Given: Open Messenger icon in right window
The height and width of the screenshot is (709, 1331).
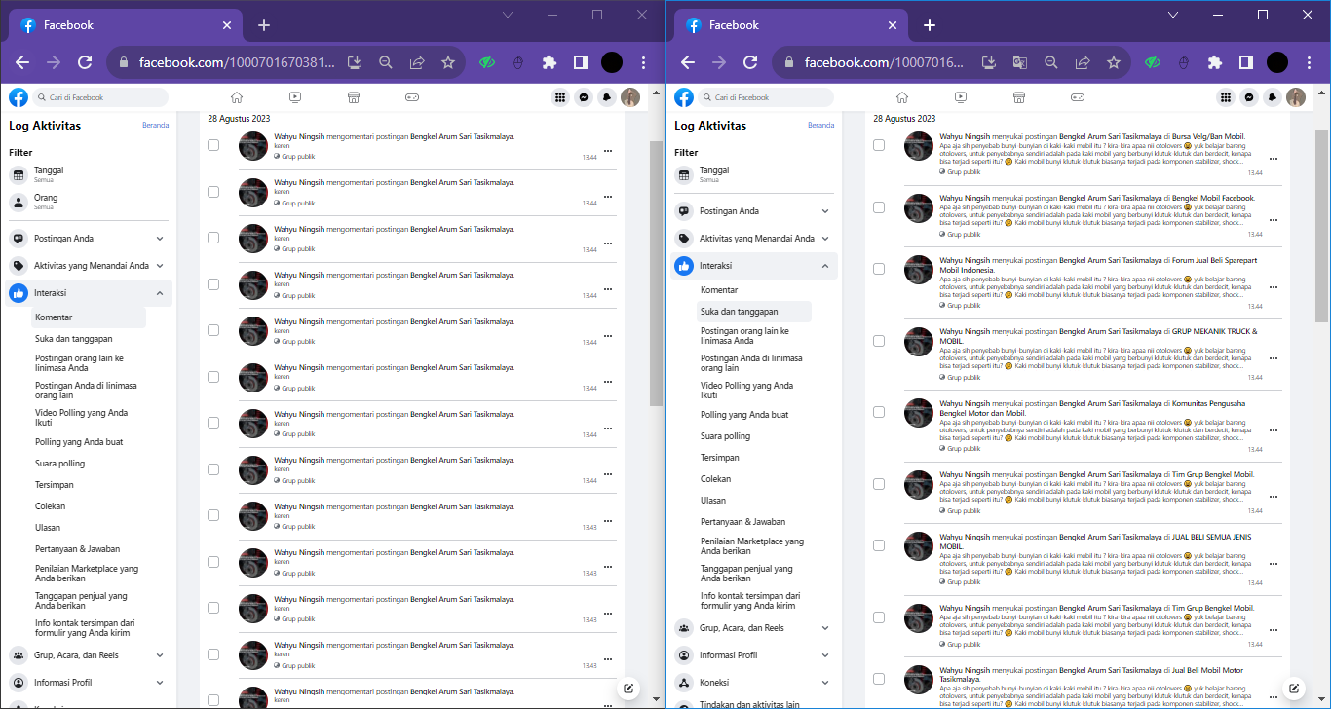Looking at the screenshot, I should [x=1249, y=97].
